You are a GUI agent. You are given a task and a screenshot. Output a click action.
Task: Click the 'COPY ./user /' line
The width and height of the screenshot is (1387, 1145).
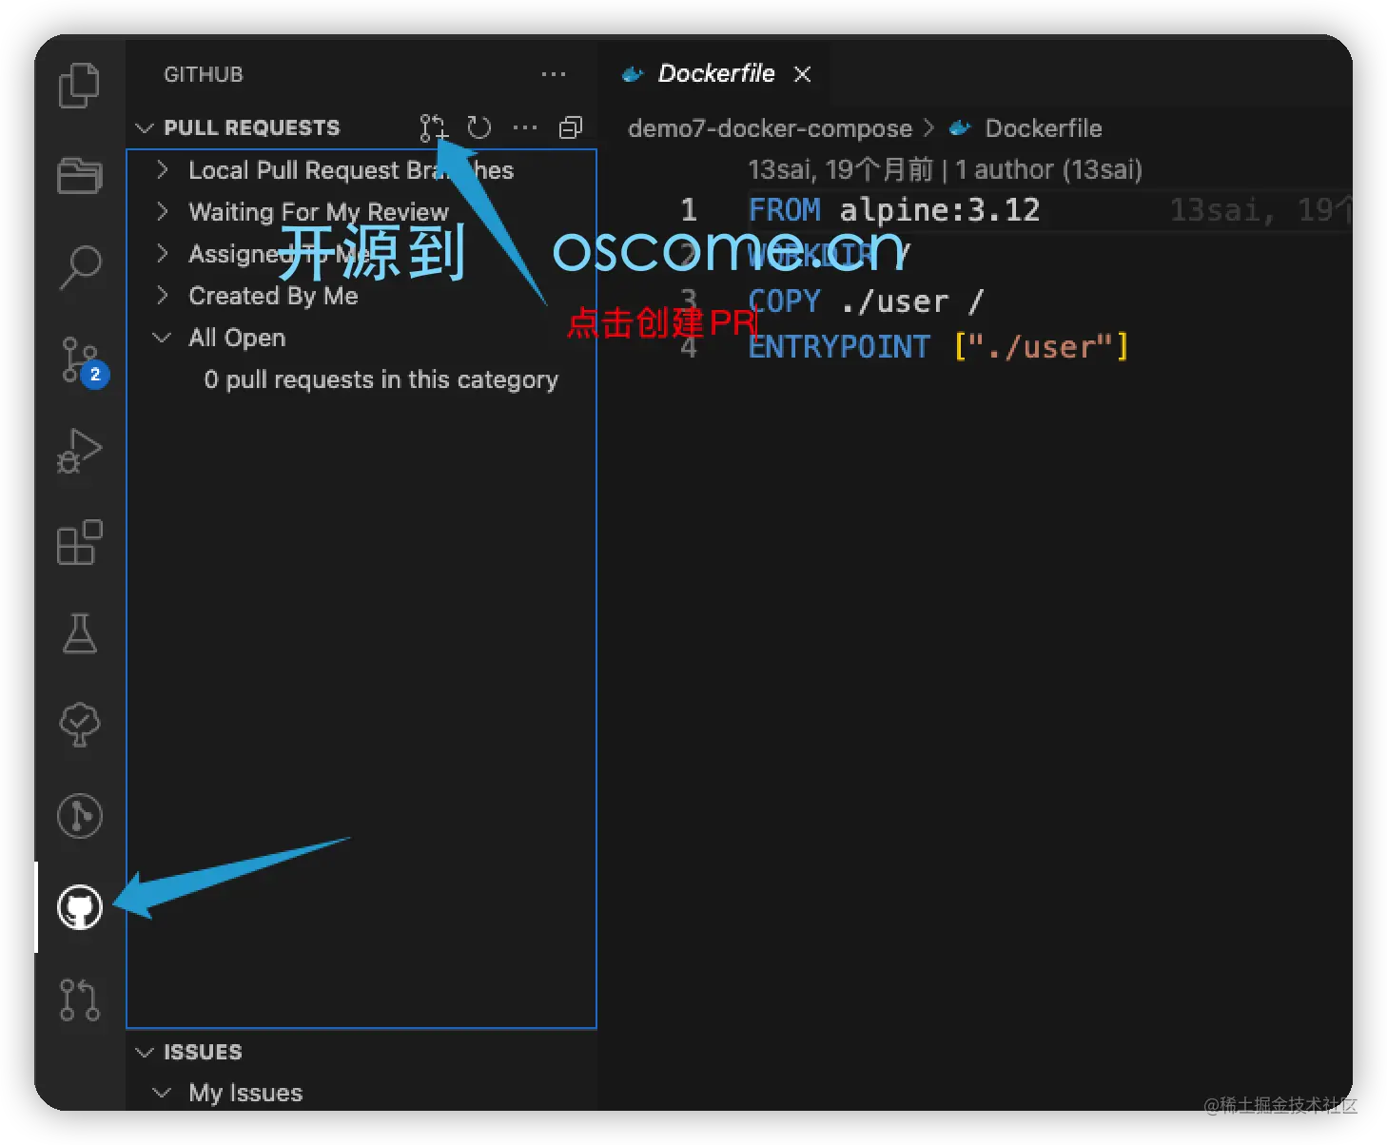(866, 301)
